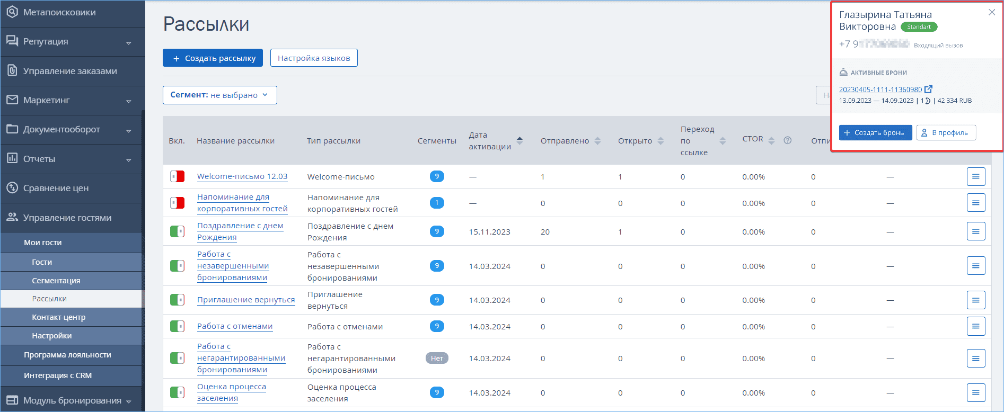This screenshot has width=1004, height=412.
Task: Click the Standart guest status badge
Action: click(x=919, y=26)
